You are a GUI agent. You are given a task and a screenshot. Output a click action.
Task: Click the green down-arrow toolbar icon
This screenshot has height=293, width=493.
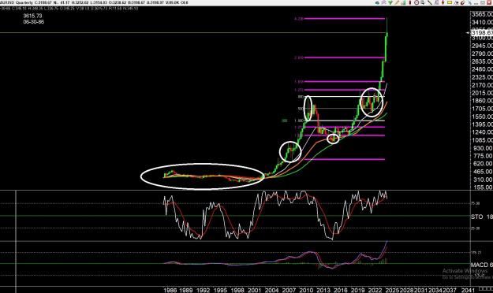tap(390, 2)
